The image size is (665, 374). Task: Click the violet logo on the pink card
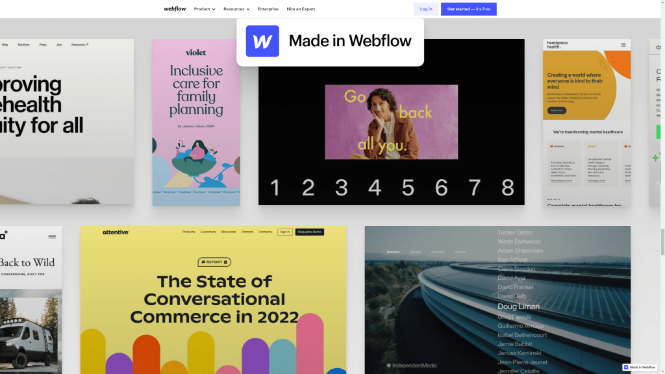(196, 53)
